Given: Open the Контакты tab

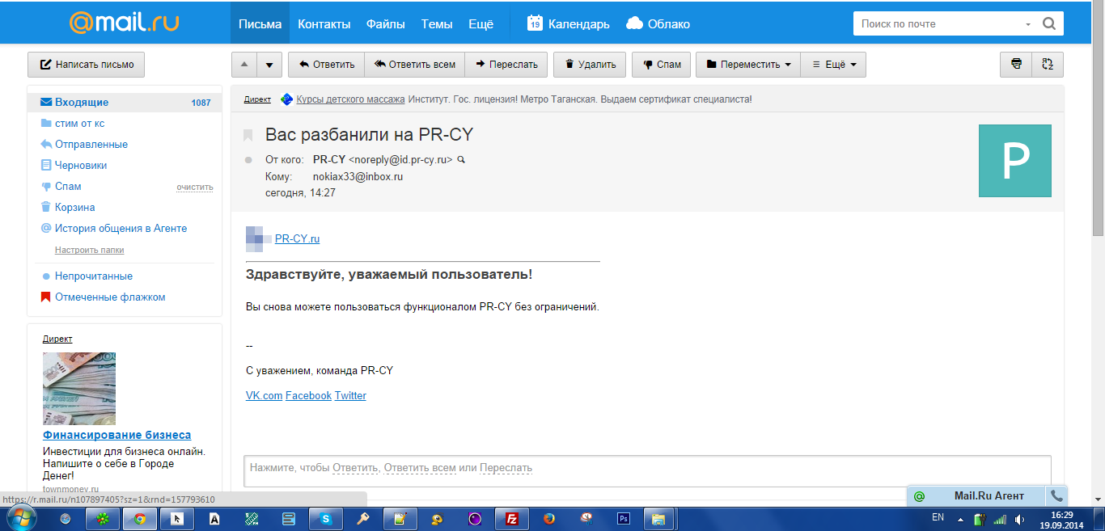Looking at the screenshot, I should coord(324,23).
